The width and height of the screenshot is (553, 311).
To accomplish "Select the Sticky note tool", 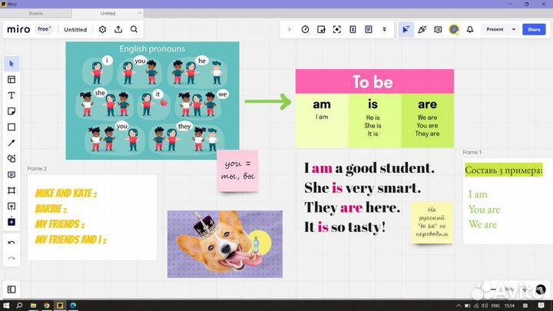I will (12, 111).
